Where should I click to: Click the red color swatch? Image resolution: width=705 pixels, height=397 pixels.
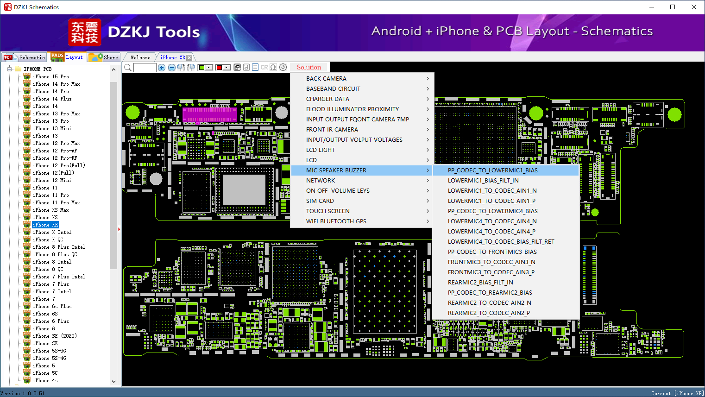[x=219, y=68]
